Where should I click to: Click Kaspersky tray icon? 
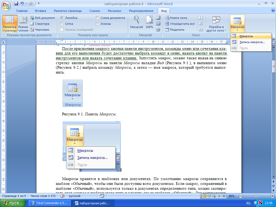261,203
